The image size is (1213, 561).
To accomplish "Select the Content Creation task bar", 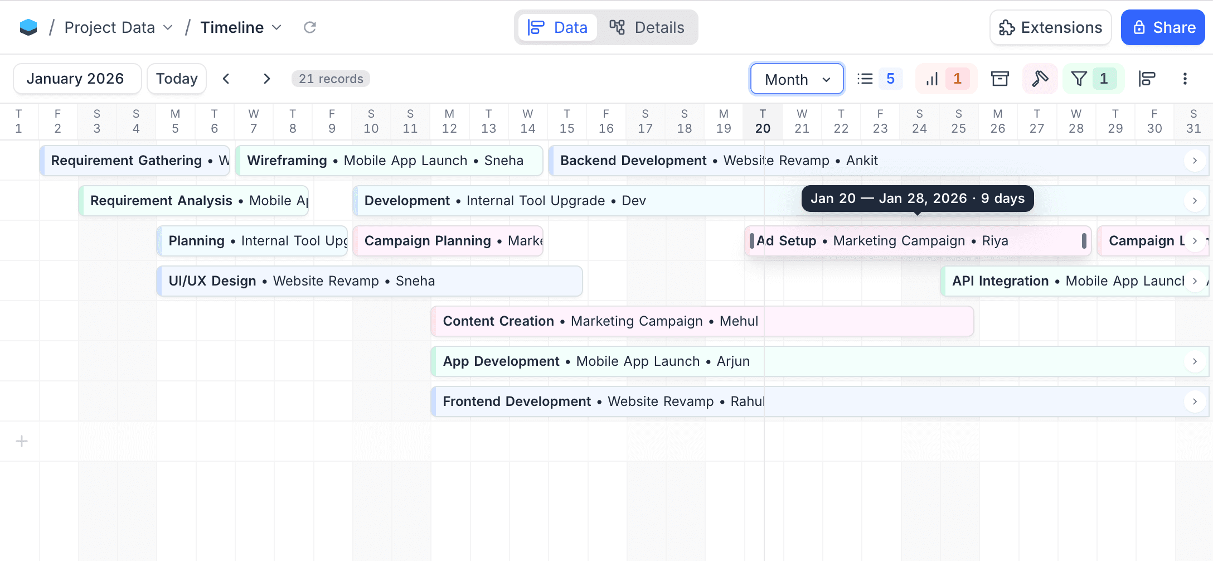I will coord(702,321).
